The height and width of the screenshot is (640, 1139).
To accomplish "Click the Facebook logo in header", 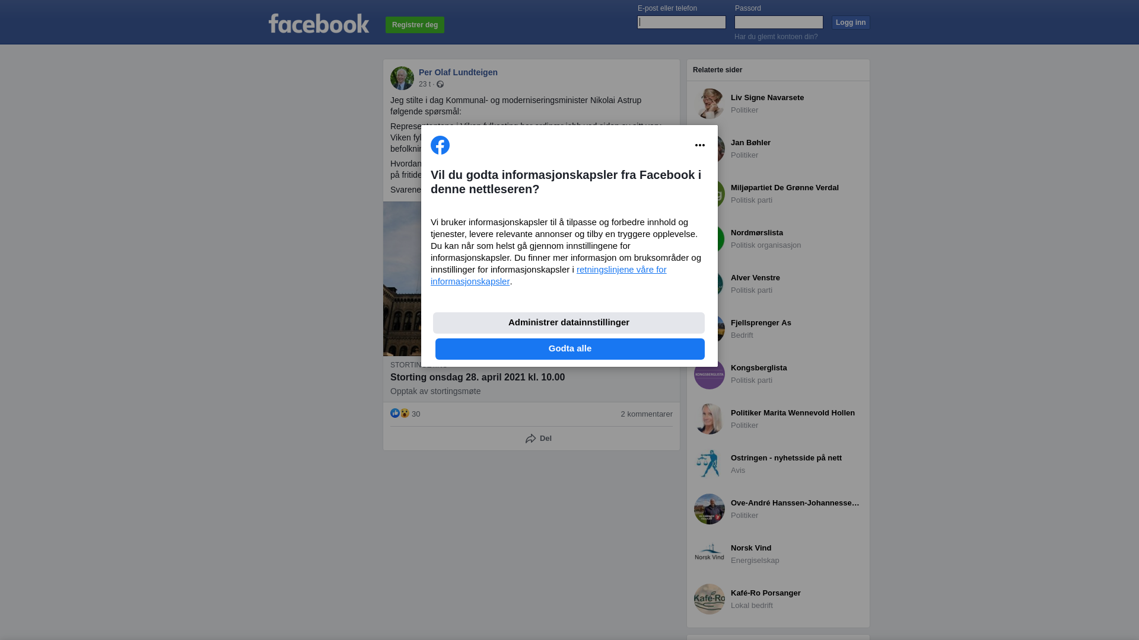I will click(319, 24).
